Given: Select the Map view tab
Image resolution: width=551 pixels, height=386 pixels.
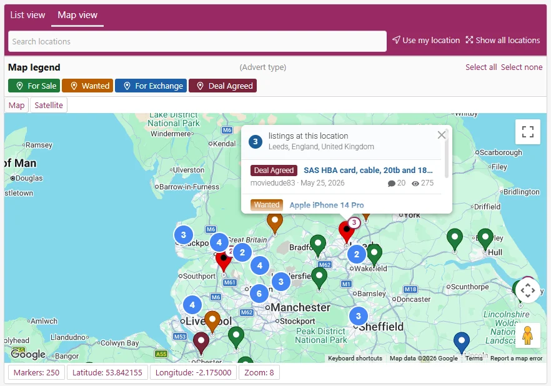Looking at the screenshot, I should point(77,15).
